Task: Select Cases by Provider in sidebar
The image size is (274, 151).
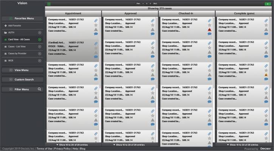Action: click(20, 53)
